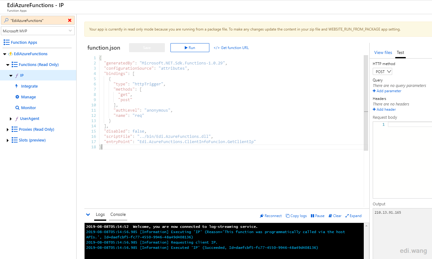Switch to the Logs tab
432x259 pixels.
tap(100, 214)
